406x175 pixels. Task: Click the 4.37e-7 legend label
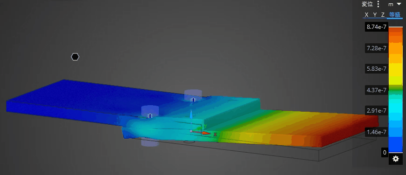point(377,90)
